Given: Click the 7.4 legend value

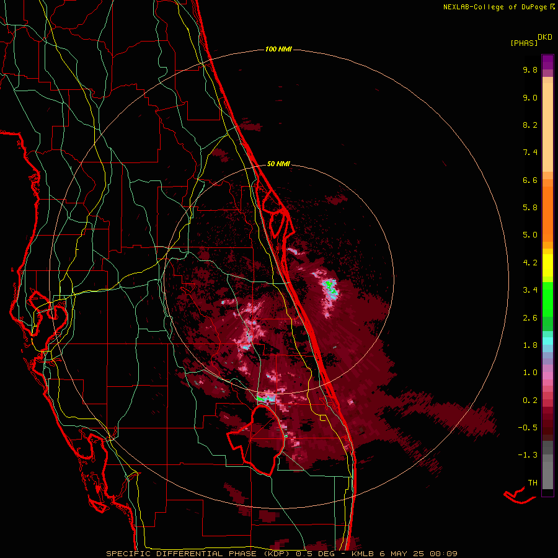Looking at the screenshot, I should coord(530,153).
